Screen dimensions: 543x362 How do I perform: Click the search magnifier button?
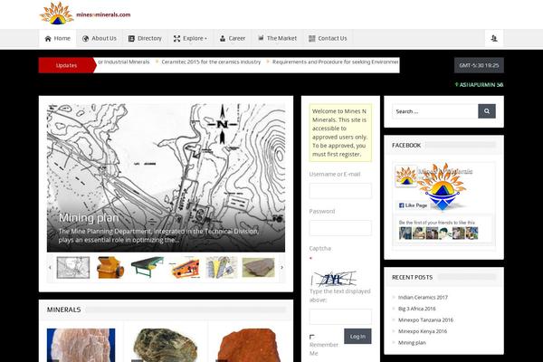pos(487,111)
